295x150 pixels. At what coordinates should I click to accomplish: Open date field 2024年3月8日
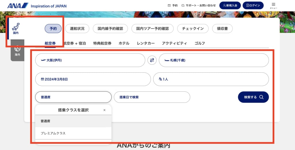[93, 79]
